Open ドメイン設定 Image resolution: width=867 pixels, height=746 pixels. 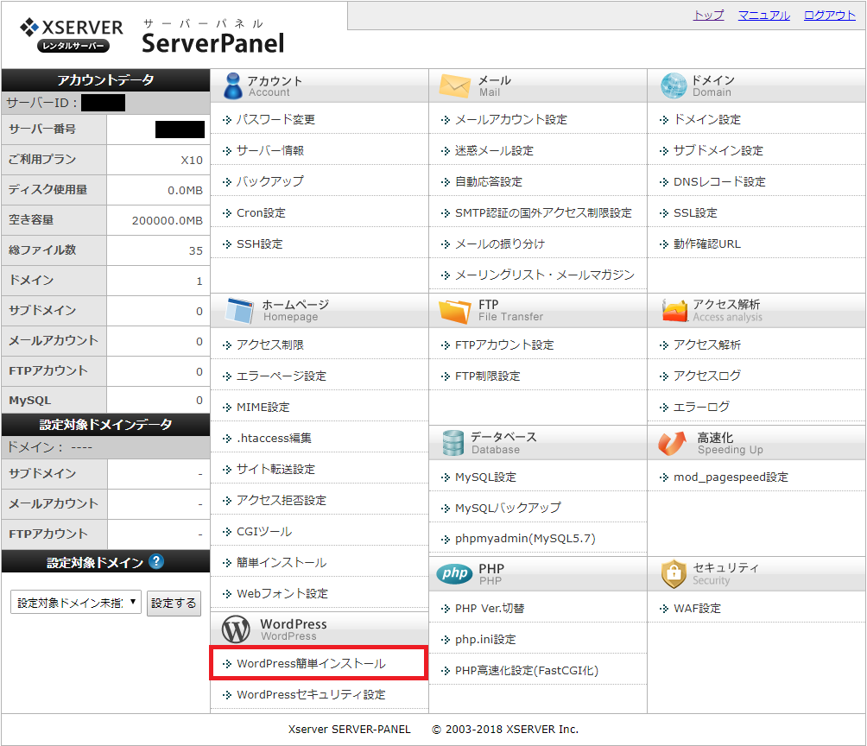[706, 119]
